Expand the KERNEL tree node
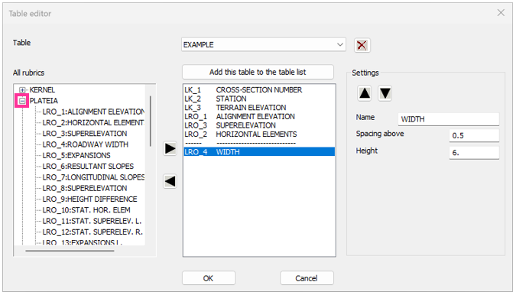 click(22, 89)
